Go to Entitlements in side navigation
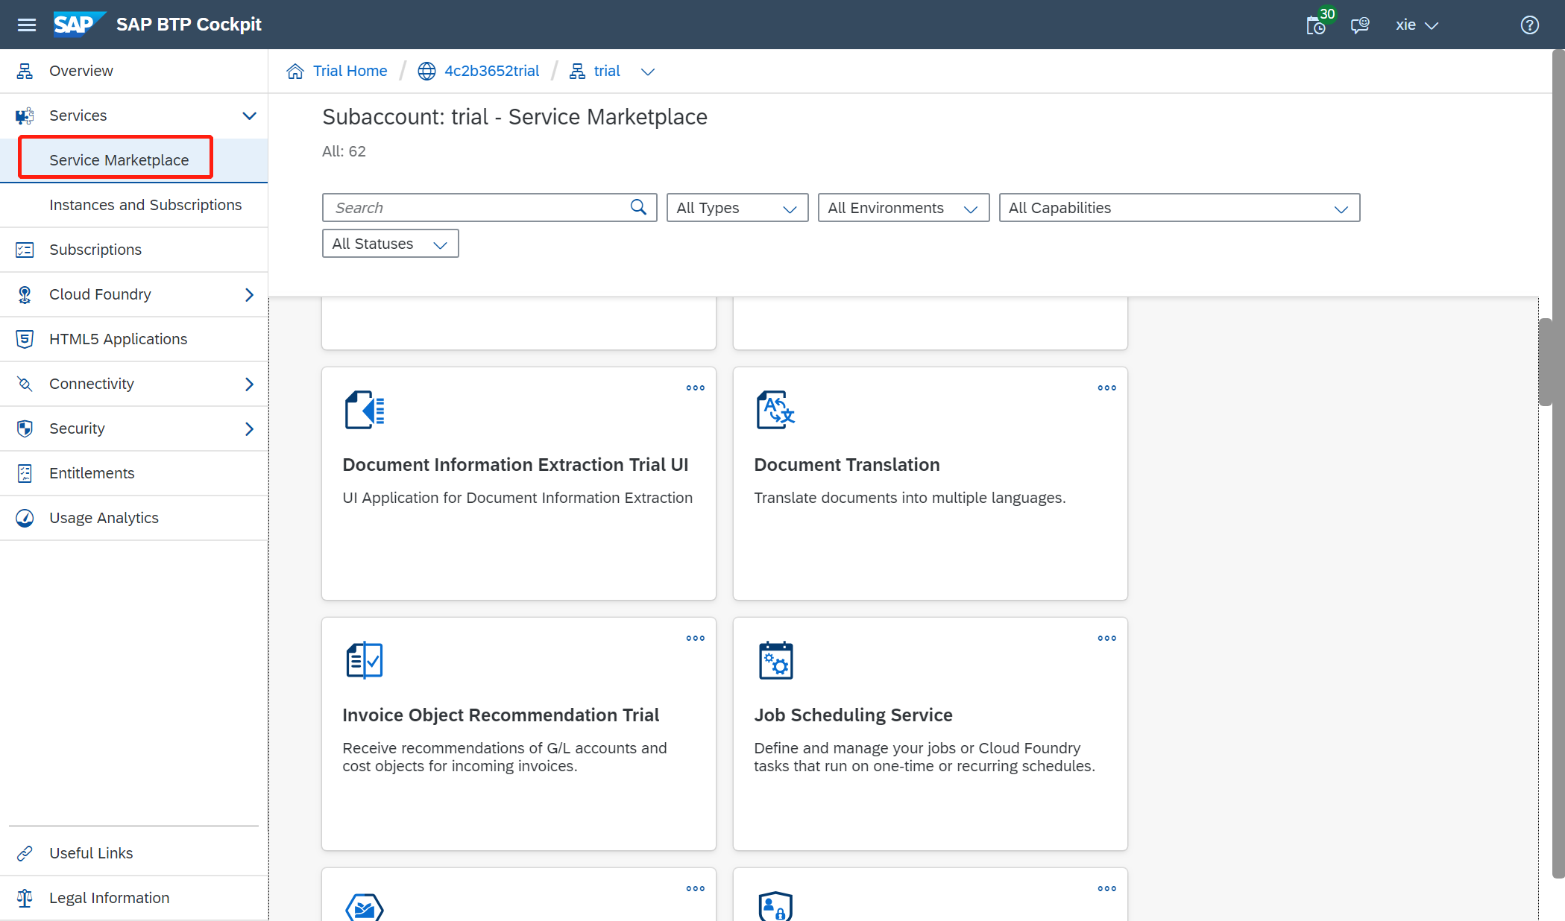Screen dimensions: 1565x921 click(92, 473)
